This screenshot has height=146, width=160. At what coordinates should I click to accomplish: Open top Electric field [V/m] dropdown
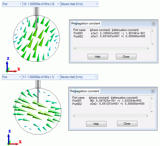79,4
